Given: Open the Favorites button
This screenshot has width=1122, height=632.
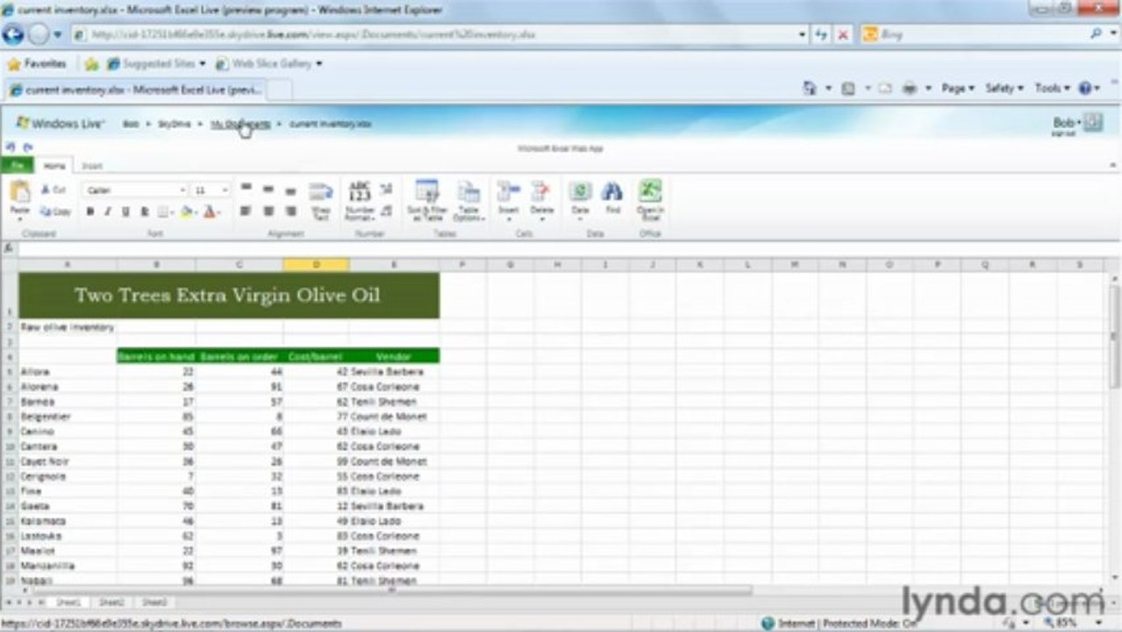Looking at the screenshot, I should tap(37, 64).
